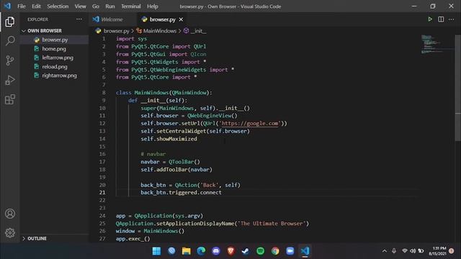Click line number 8 in gutter
The height and width of the screenshot is (259, 461).
pos(104,93)
